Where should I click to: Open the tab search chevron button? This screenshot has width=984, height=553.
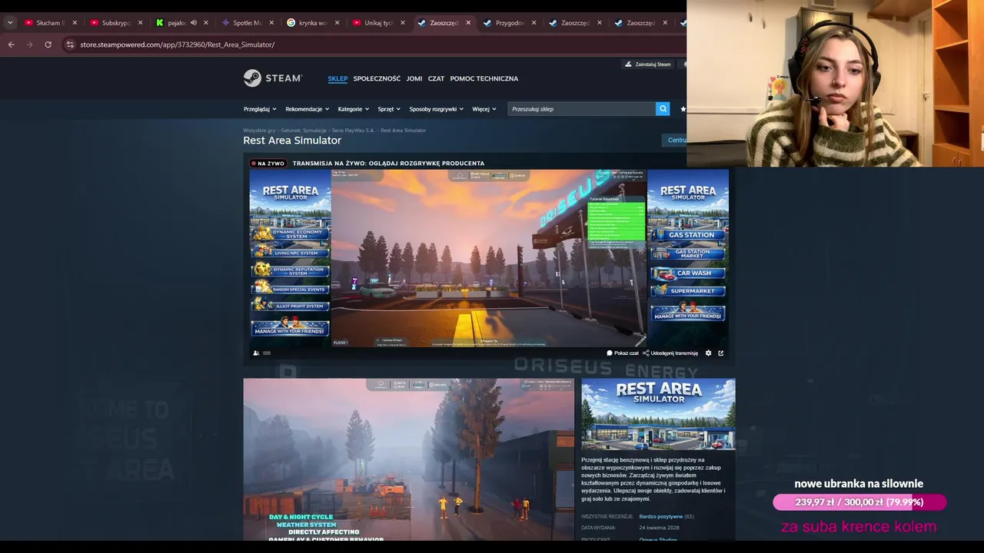click(x=10, y=23)
